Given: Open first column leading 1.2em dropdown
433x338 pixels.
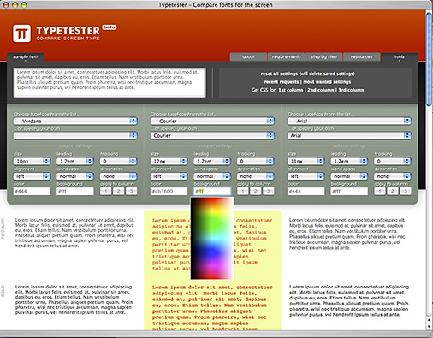Looking at the screenshot, I should [x=75, y=161].
